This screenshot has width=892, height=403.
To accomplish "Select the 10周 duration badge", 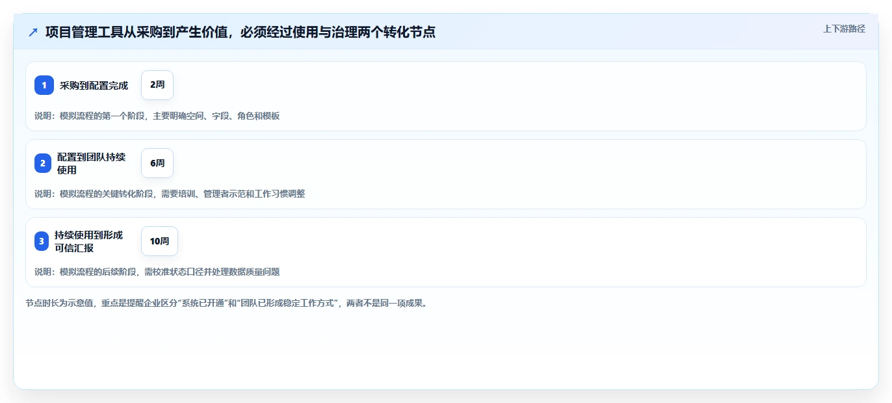I will (x=159, y=241).
